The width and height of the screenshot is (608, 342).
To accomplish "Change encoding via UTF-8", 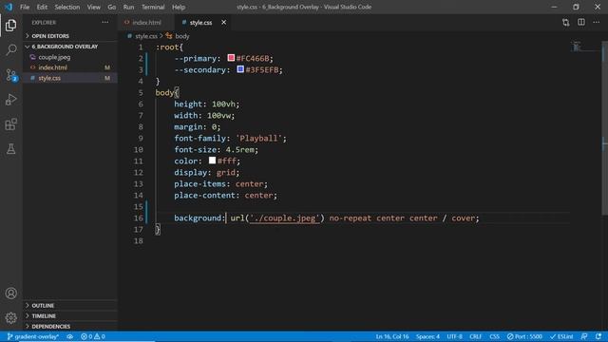I will pyautogui.click(x=454, y=336).
